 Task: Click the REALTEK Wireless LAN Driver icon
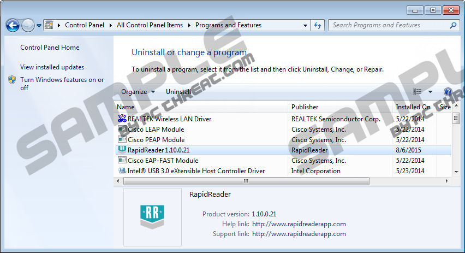[122, 119]
